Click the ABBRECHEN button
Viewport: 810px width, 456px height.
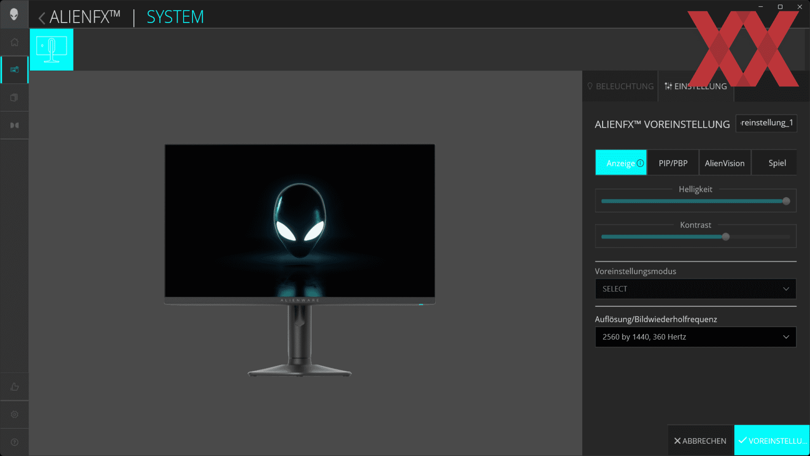(700, 440)
